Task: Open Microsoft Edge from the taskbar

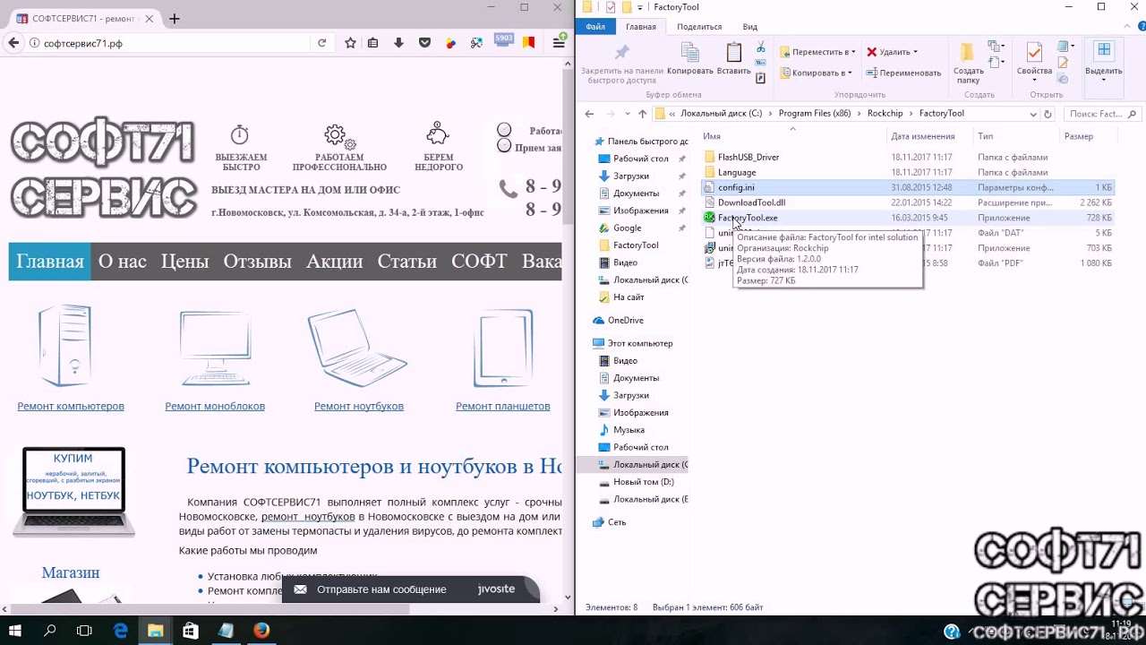Action: [x=121, y=631]
